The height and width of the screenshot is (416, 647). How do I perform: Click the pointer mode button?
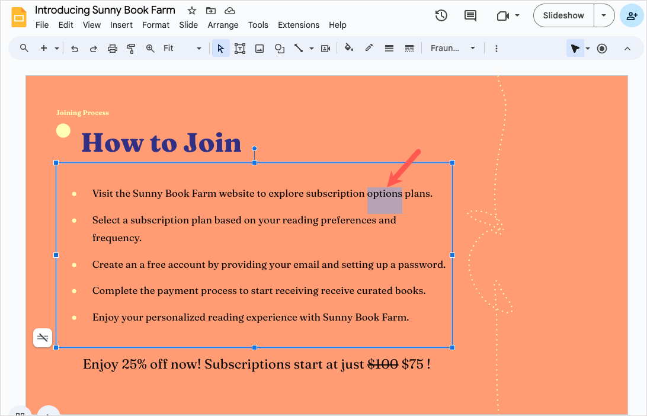[575, 48]
